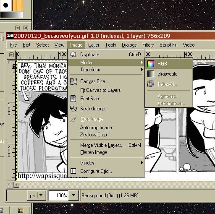Click the dock close X button
The width and height of the screenshot is (215, 214).
click(26, 28)
